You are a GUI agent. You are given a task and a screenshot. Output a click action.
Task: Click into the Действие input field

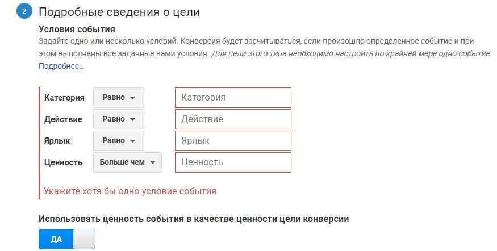point(233,119)
